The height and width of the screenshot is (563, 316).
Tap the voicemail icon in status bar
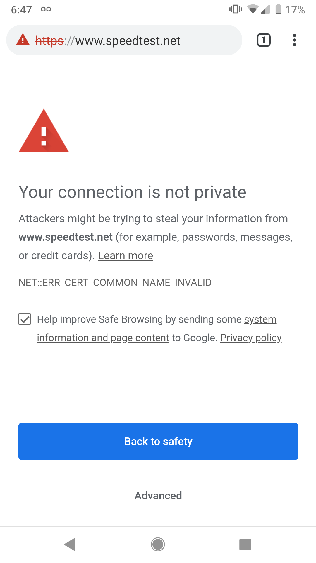coord(46,9)
